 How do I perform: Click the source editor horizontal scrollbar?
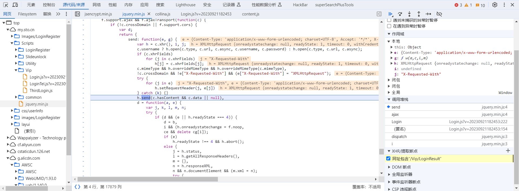point(148,179)
